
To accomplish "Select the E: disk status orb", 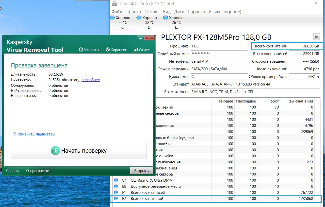I will coord(166,18).
